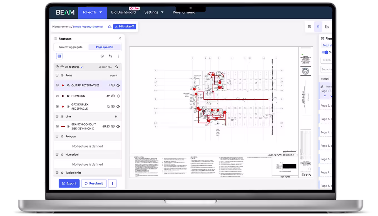Open Refer a friend
The height and width of the screenshot is (216, 378).
[184, 12]
